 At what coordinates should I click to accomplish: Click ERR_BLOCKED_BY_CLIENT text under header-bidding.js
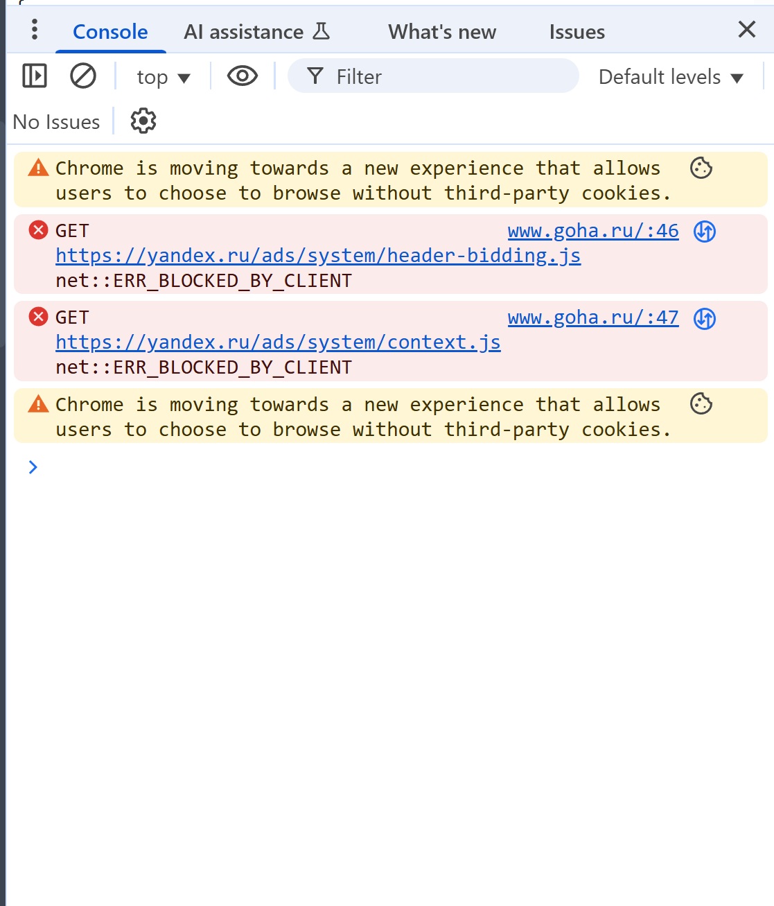coord(204,281)
